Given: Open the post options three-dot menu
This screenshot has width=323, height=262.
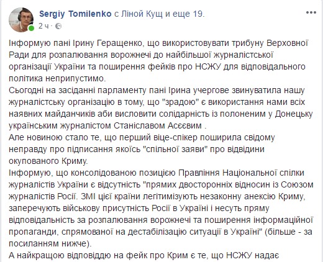Looking at the screenshot, I should (x=311, y=12).
